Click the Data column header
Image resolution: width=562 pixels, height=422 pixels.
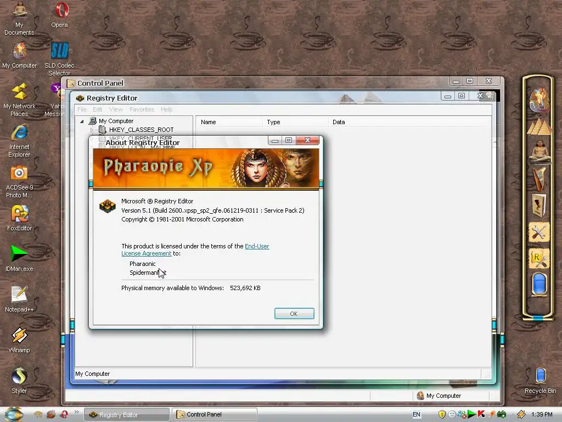(x=409, y=122)
